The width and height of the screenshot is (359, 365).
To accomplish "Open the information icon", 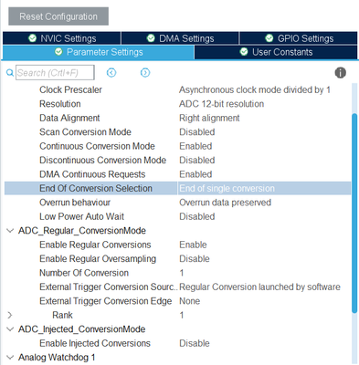I will point(340,73).
